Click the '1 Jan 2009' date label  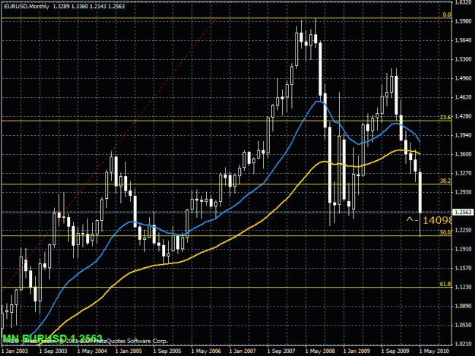tap(356, 351)
